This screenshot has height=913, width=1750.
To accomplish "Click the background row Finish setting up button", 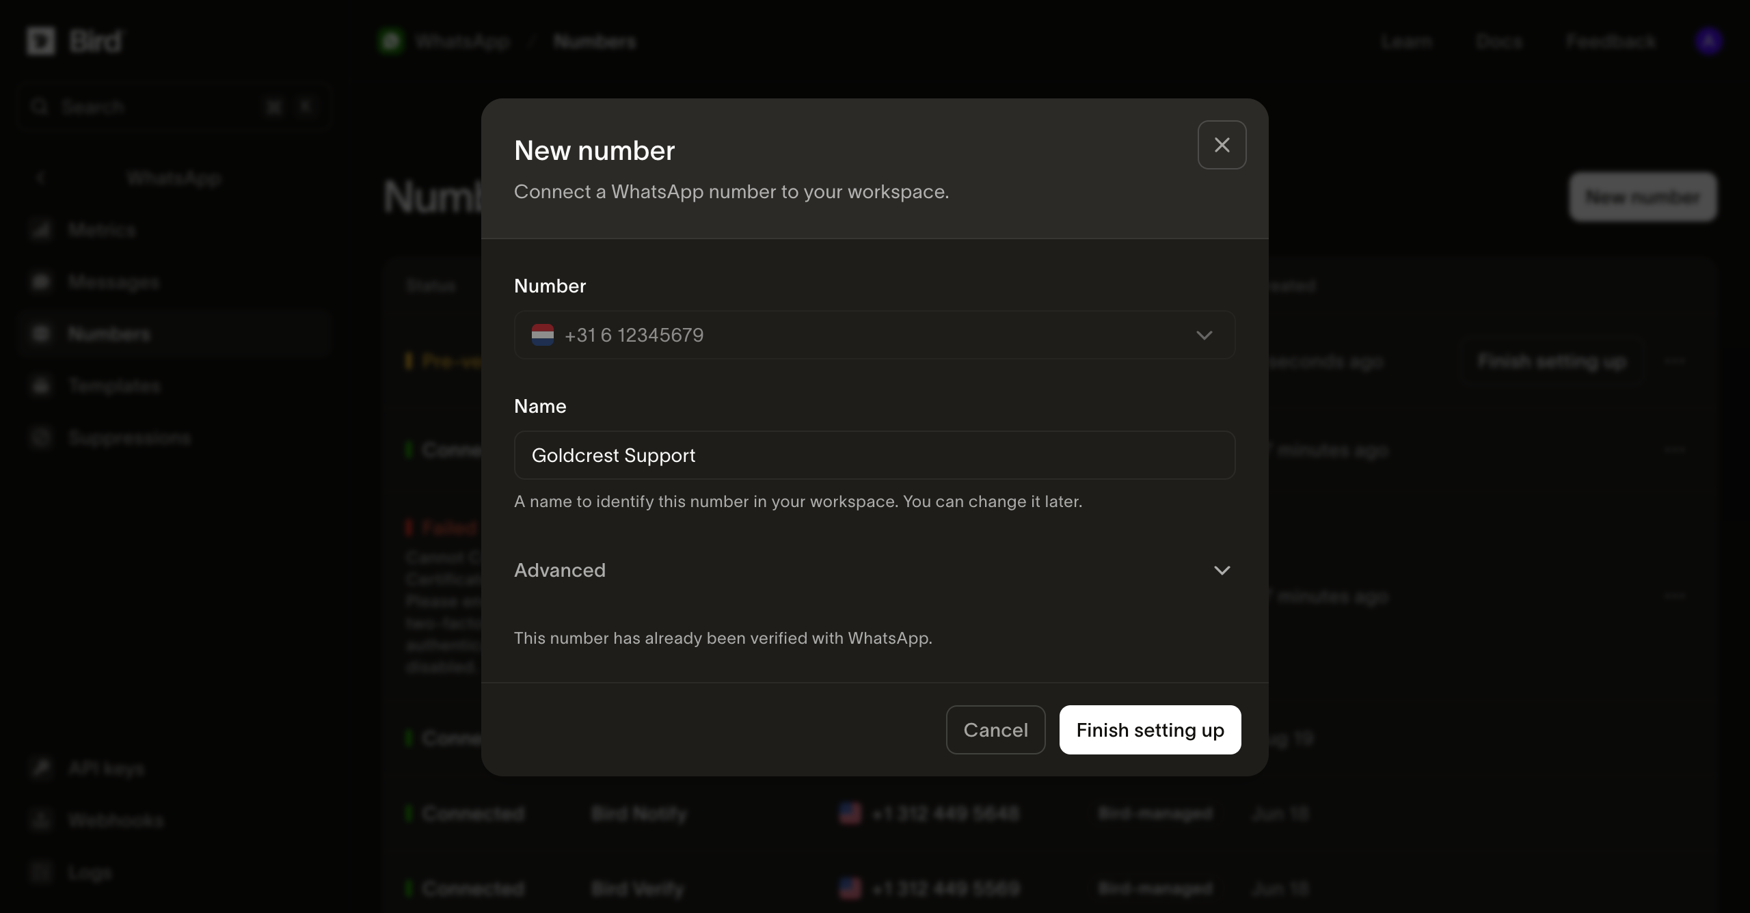I will (x=1552, y=361).
